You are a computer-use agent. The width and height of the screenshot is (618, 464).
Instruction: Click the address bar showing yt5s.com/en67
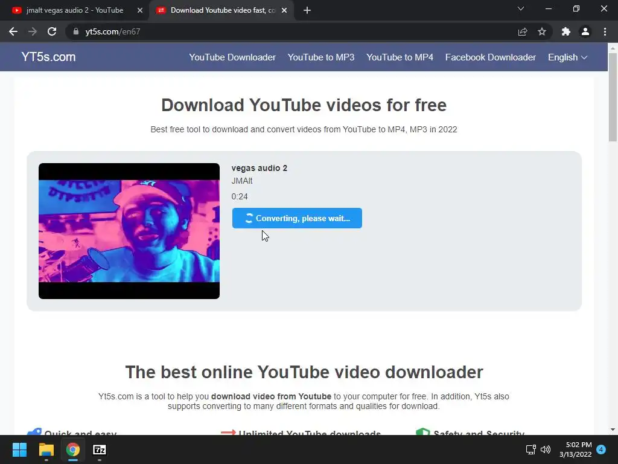pyautogui.click(x=291, y=31)
